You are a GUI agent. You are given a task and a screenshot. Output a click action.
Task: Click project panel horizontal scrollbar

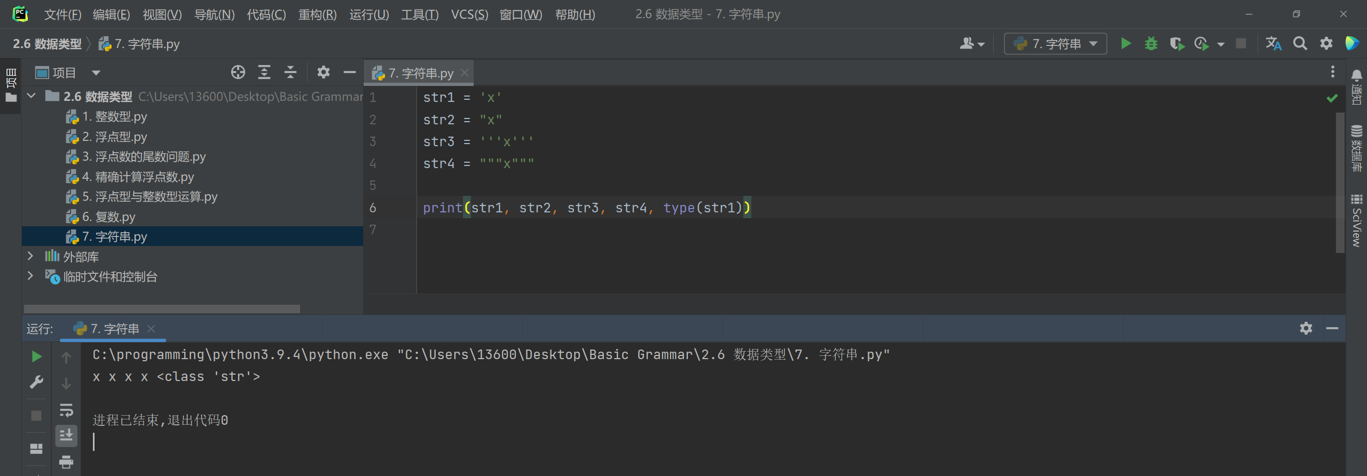pyautogui.click(x=162, y=309)
